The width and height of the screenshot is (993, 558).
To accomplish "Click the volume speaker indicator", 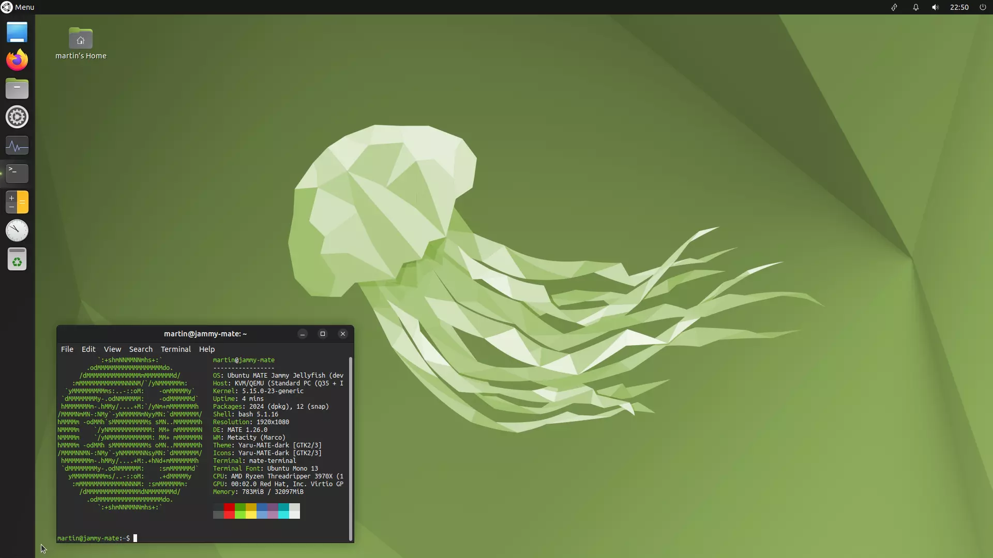I will tap(935, 7).
